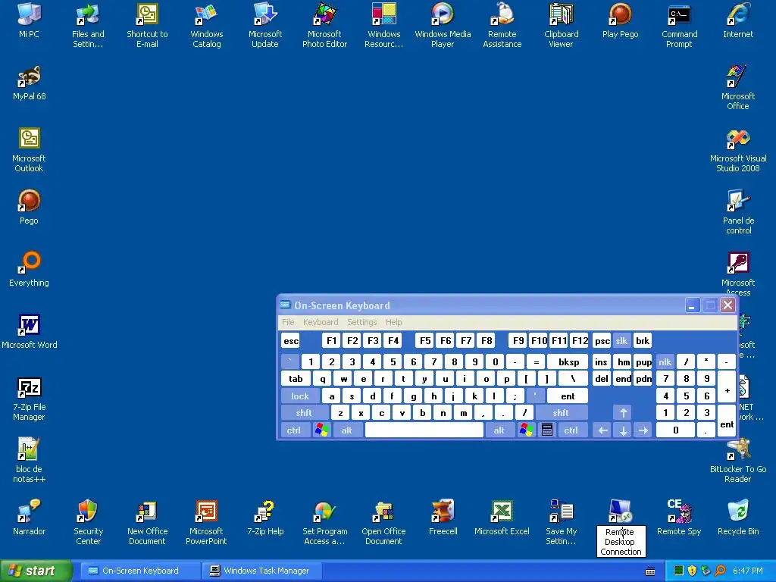Open the File menu in On-Screen Keyboard

click(x=288, y=322)
